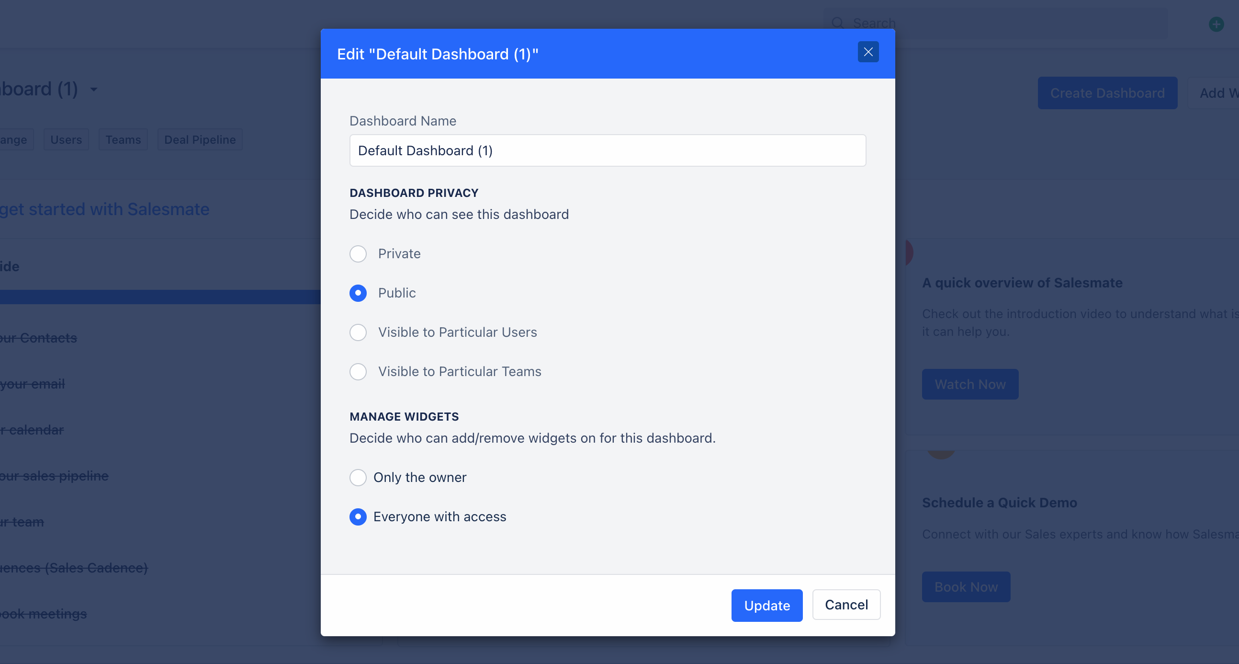Image resolution: width=1239 pixels, height=664 pixels.
Task: Click the search magnifier icon
Action: (837, 23)
